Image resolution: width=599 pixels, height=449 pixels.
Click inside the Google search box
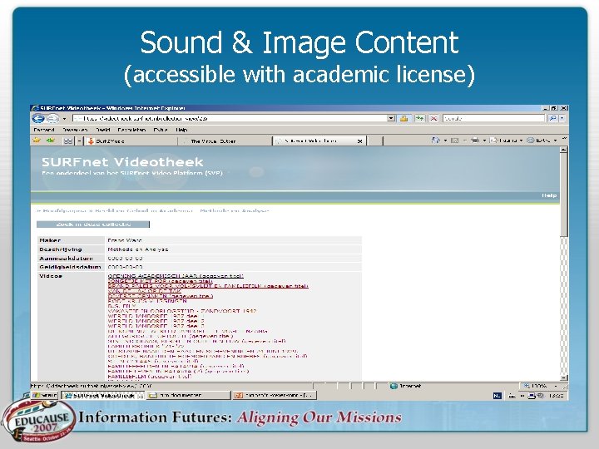(493, 118)
